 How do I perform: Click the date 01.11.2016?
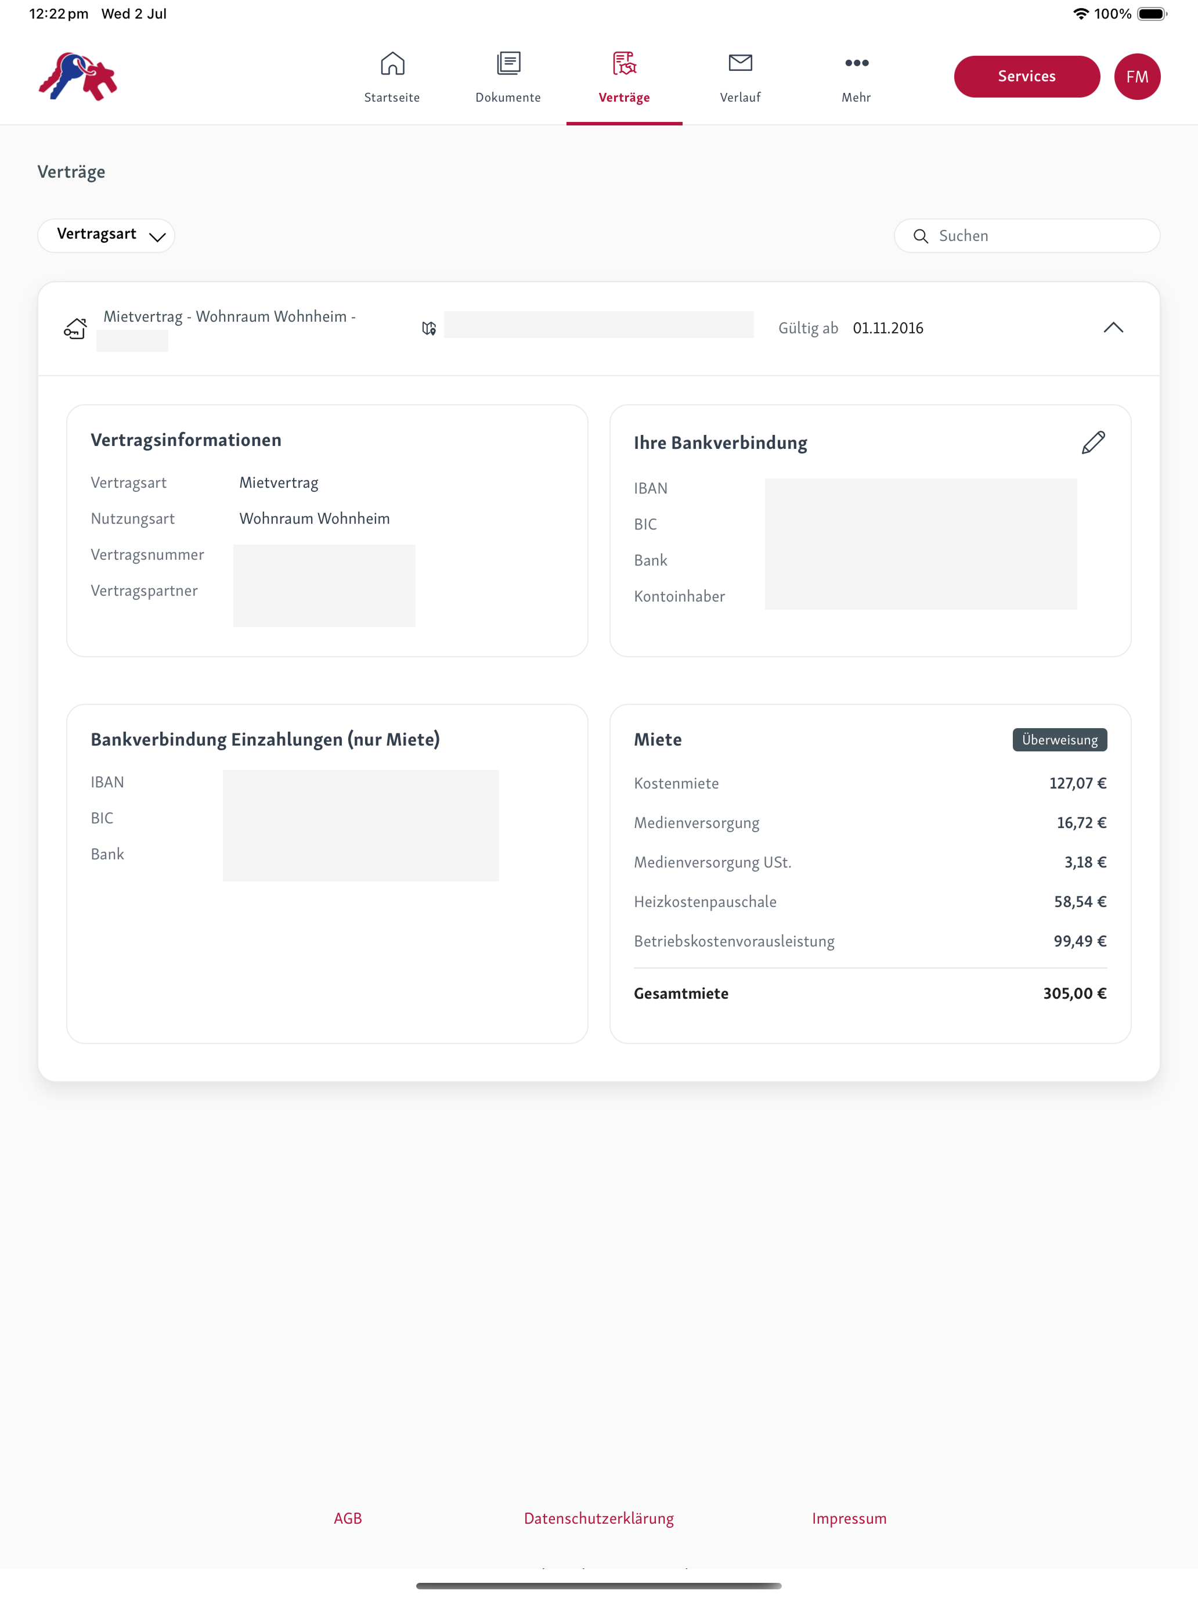coord(887,328)
